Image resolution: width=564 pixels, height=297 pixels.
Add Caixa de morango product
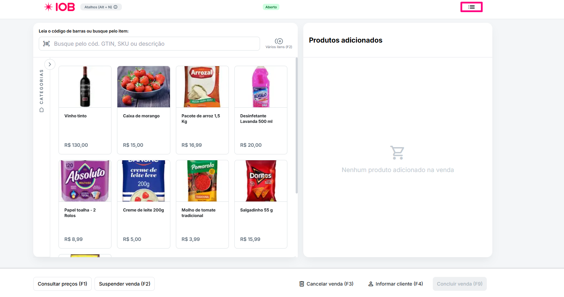(144, 110)
